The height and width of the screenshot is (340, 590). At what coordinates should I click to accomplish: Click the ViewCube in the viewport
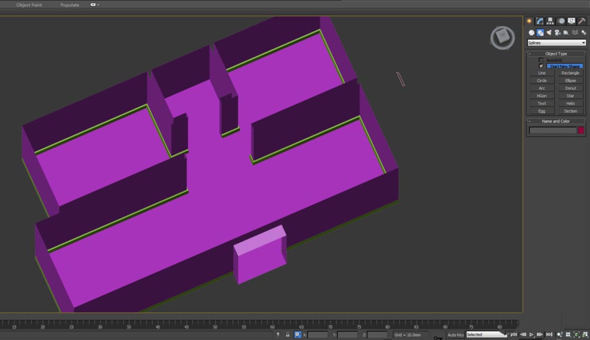click(502, 37)
